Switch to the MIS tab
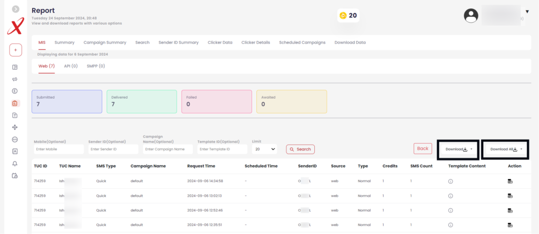 [42, 42]
